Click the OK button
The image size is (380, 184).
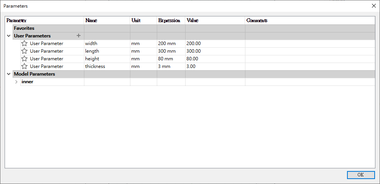[360, 175]
